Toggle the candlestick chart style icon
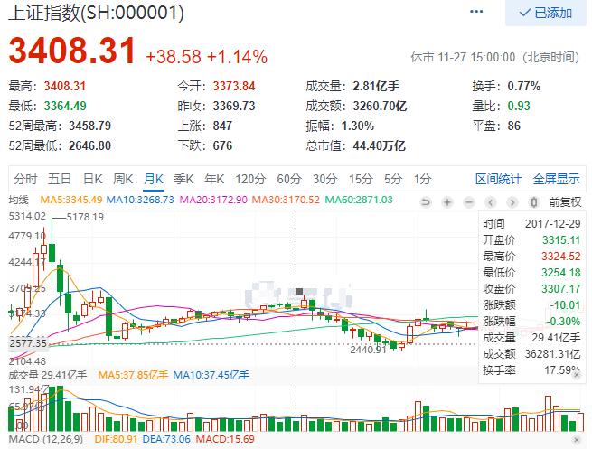This screenshot has height=449, width=592. coord(534,202)
